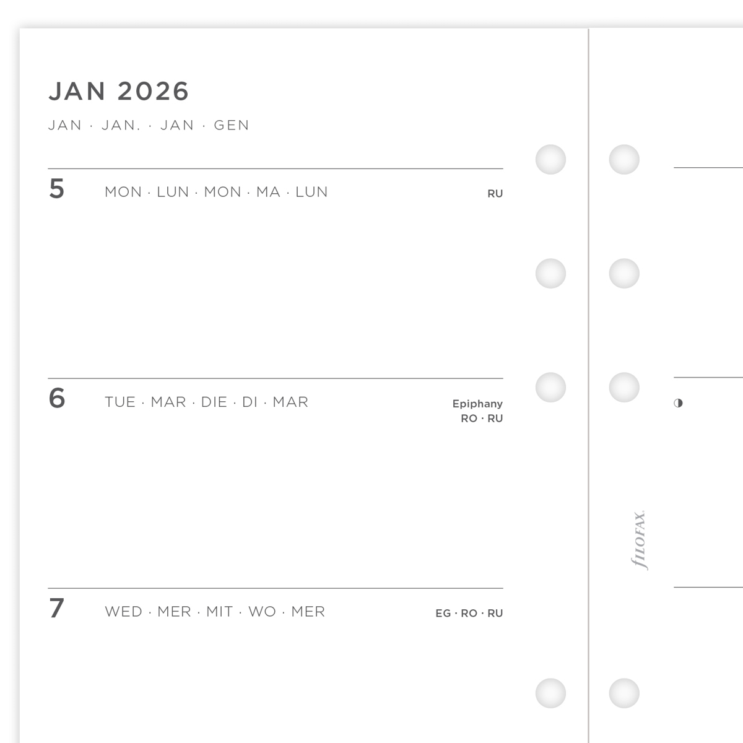Click the Tuesday weekday names row
This screenshot has width=743, height=743.
click(206, 402)
